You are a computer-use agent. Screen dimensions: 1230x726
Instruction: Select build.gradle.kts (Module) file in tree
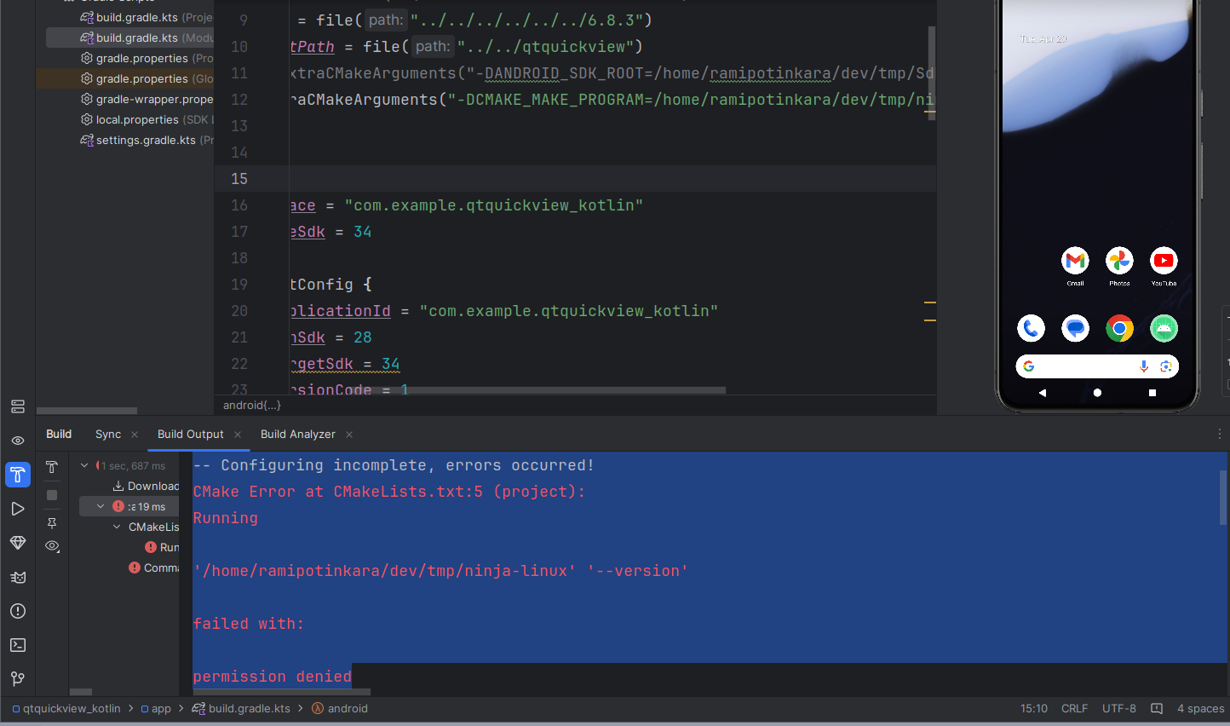(x=129, y=37)
